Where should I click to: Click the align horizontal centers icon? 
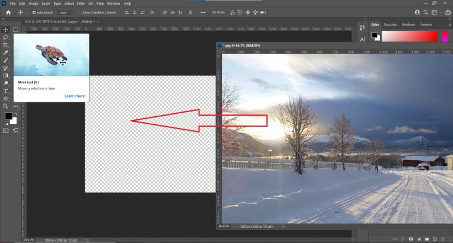[x=135, y=12]
